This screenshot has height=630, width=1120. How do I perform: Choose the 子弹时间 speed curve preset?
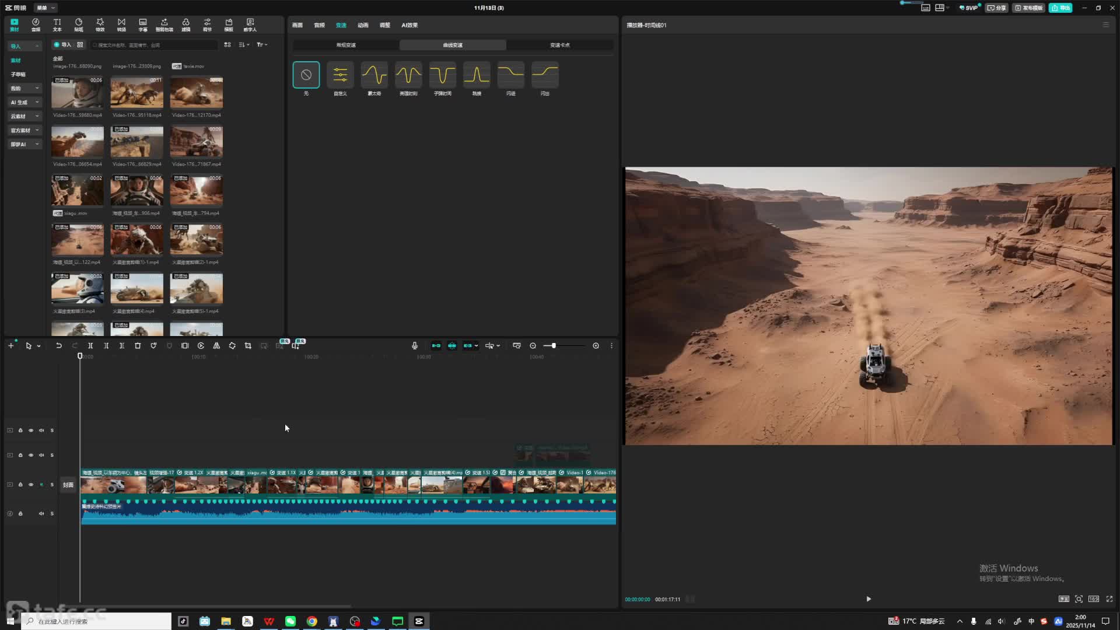click(442, 75)
